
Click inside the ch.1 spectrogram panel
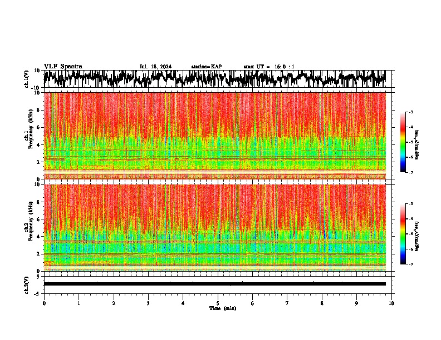(x=215, y=136)
